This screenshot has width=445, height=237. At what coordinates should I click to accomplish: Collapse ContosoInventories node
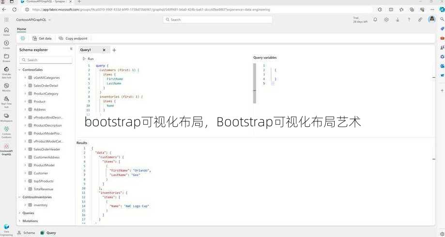tap(19, 197)
